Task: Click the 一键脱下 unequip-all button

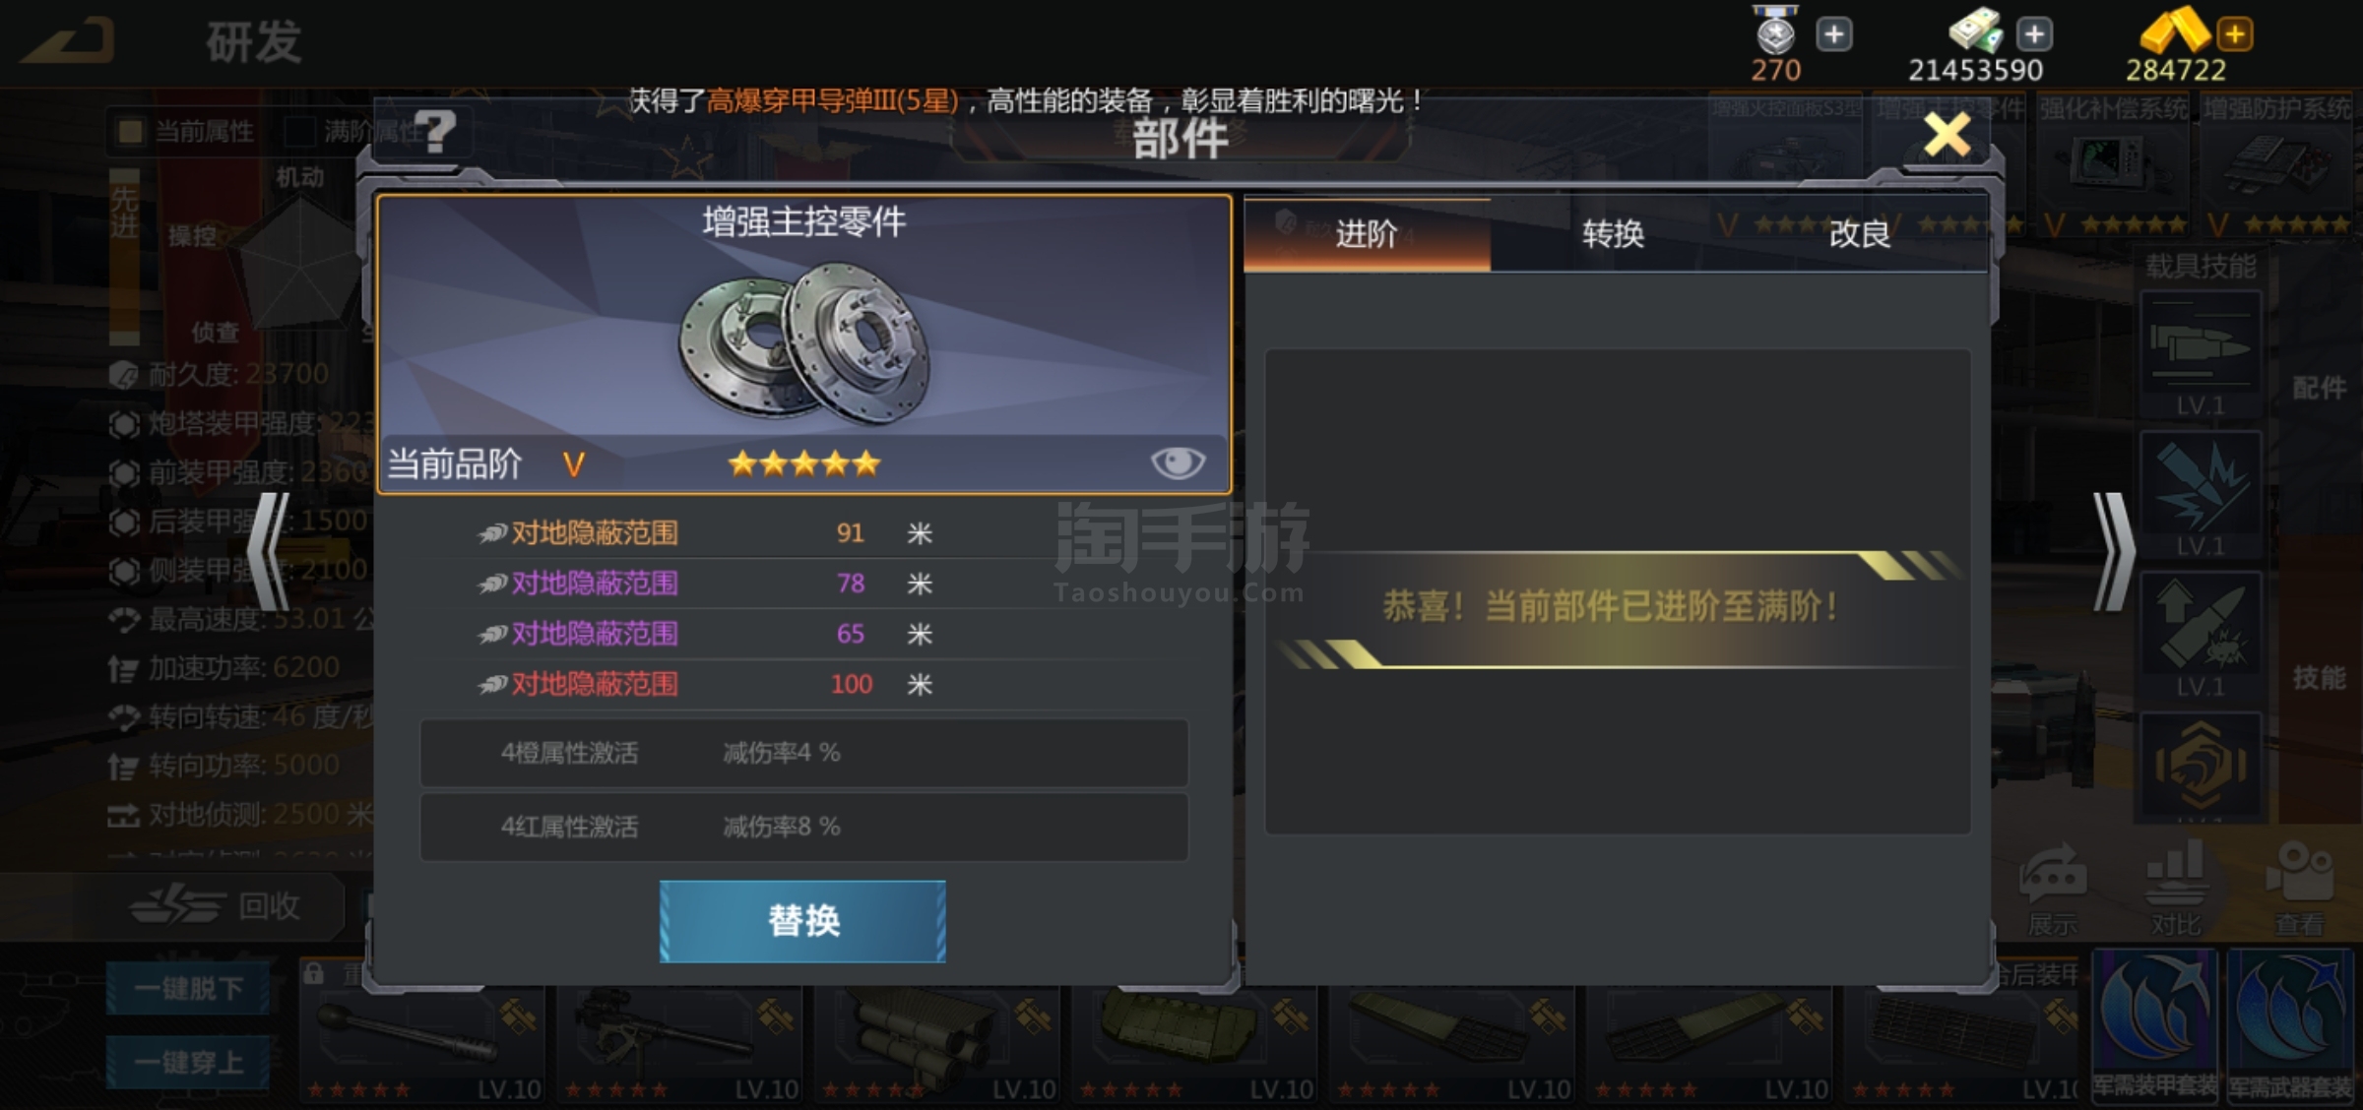Action: [188, 988]
